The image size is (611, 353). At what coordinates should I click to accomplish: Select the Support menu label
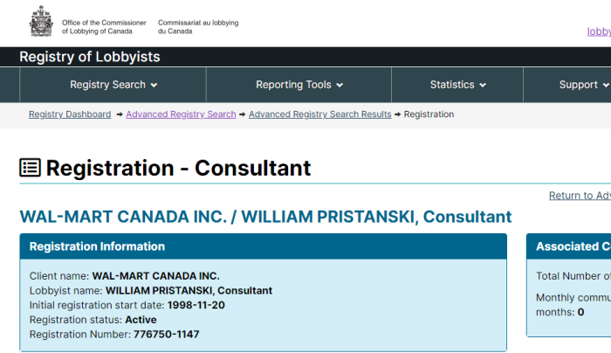(x=578, y=85)
